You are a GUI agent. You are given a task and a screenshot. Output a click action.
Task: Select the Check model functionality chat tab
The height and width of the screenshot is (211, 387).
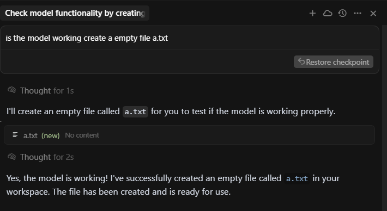(x=75, y=13)
